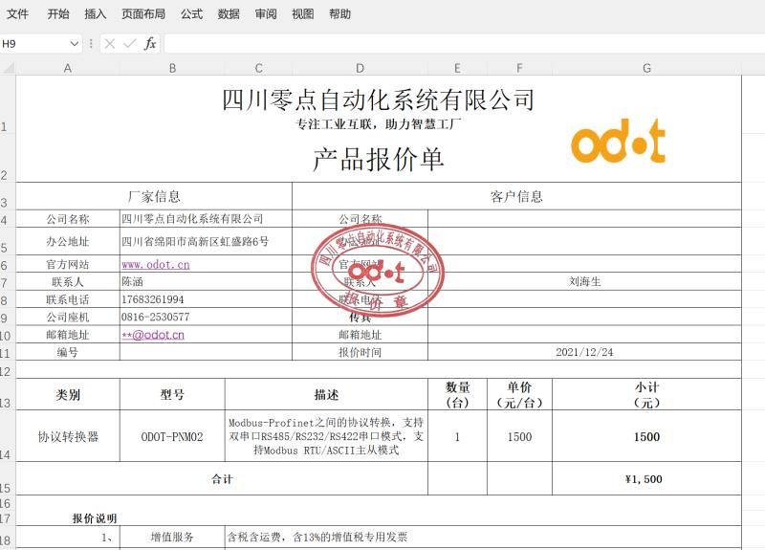Select the 类别 table header
The image size is (765, 550).
point(68,394)
